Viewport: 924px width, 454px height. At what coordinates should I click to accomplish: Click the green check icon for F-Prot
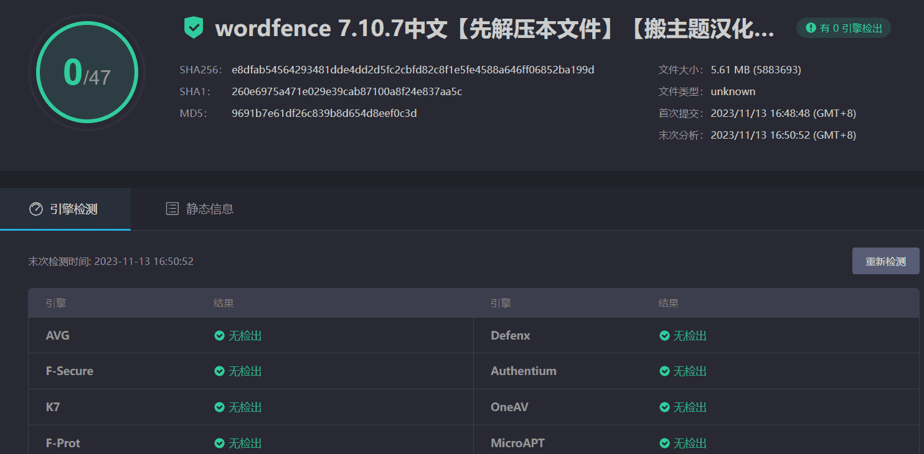click(x=219, y=443)
